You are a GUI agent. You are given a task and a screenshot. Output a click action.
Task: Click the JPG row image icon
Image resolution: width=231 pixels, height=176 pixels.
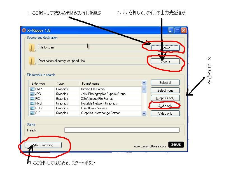pyautogui.click(x=32, y=94)
